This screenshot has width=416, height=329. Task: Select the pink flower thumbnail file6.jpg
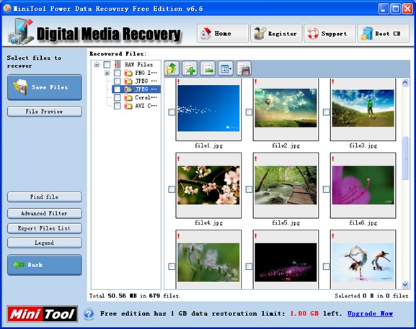tap(363, 185)
